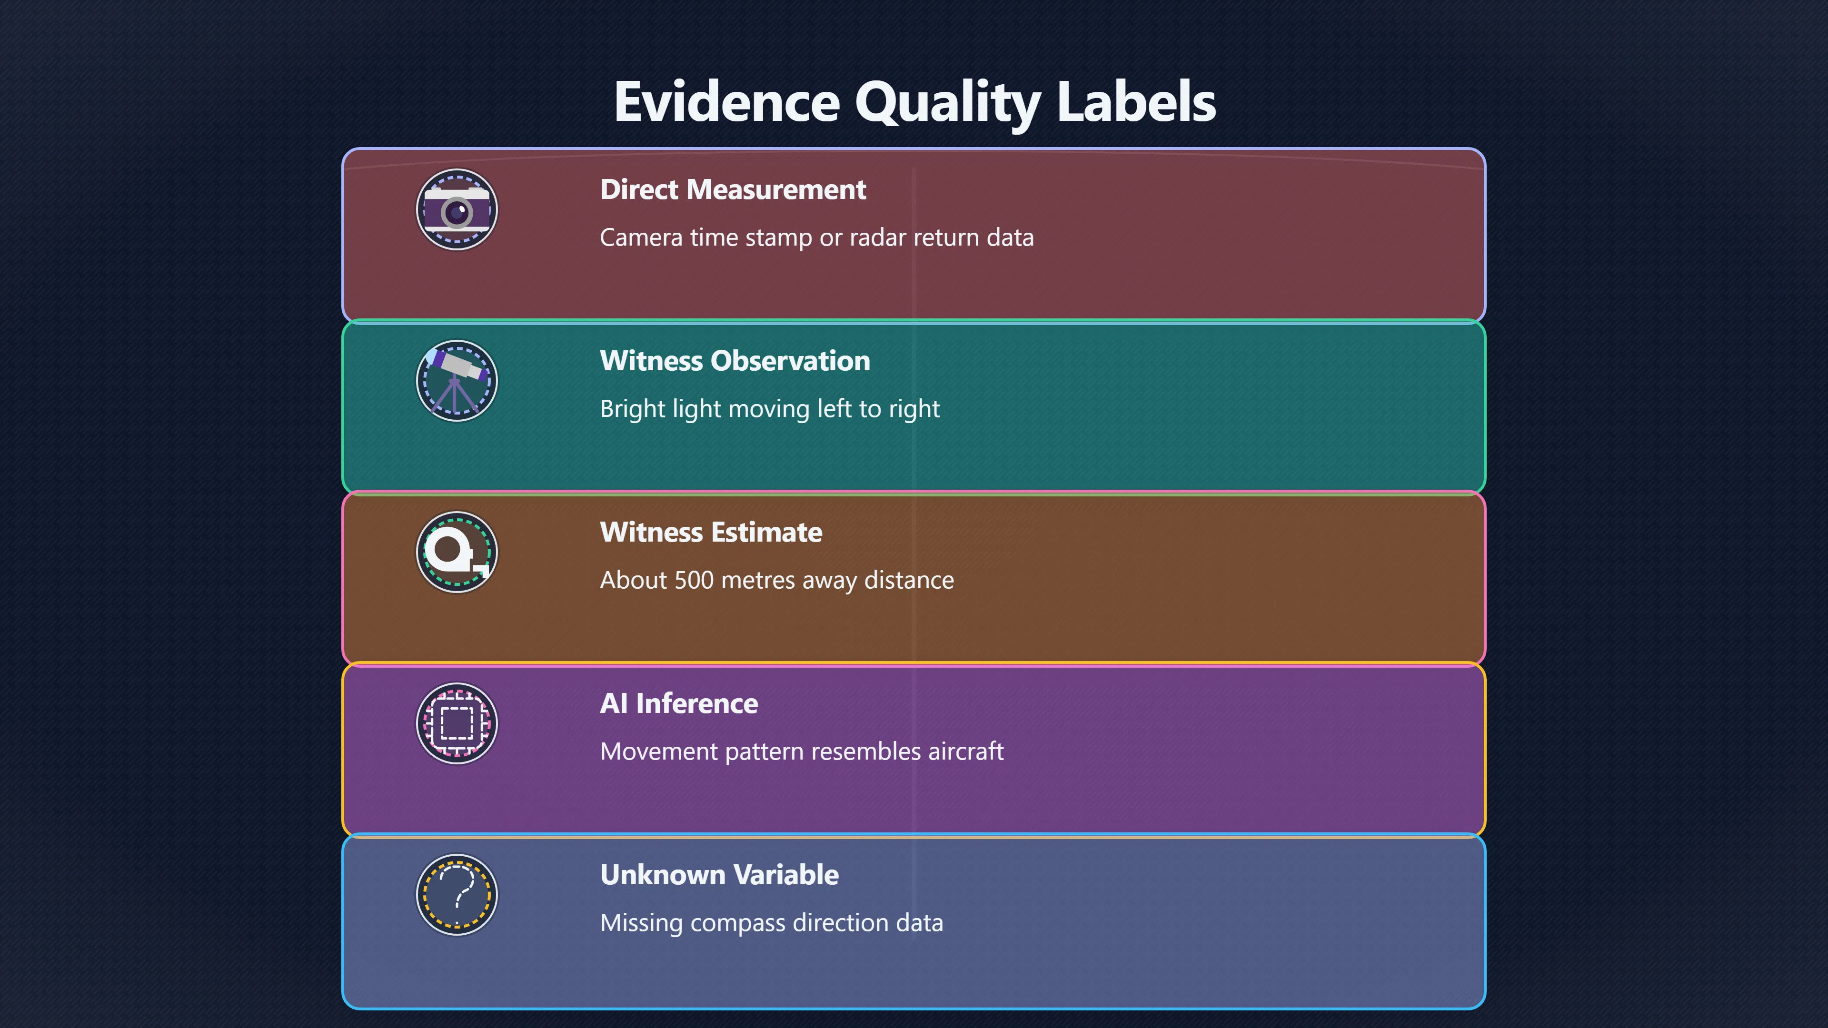1828x1028 pixels.
Task: Click the question mark icon for Unknown Variable
Action: pyautogui.click(x=457, y=895)
